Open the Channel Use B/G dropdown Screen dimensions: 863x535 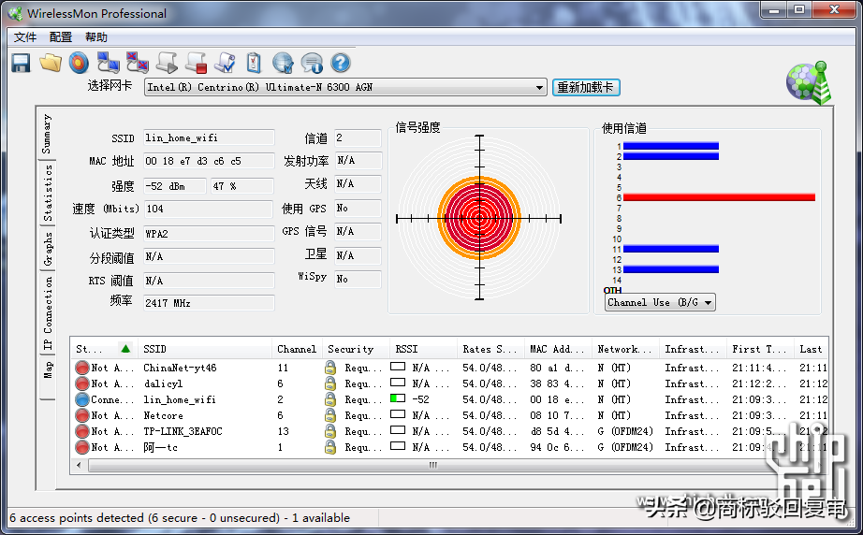[x=660, y=302]
